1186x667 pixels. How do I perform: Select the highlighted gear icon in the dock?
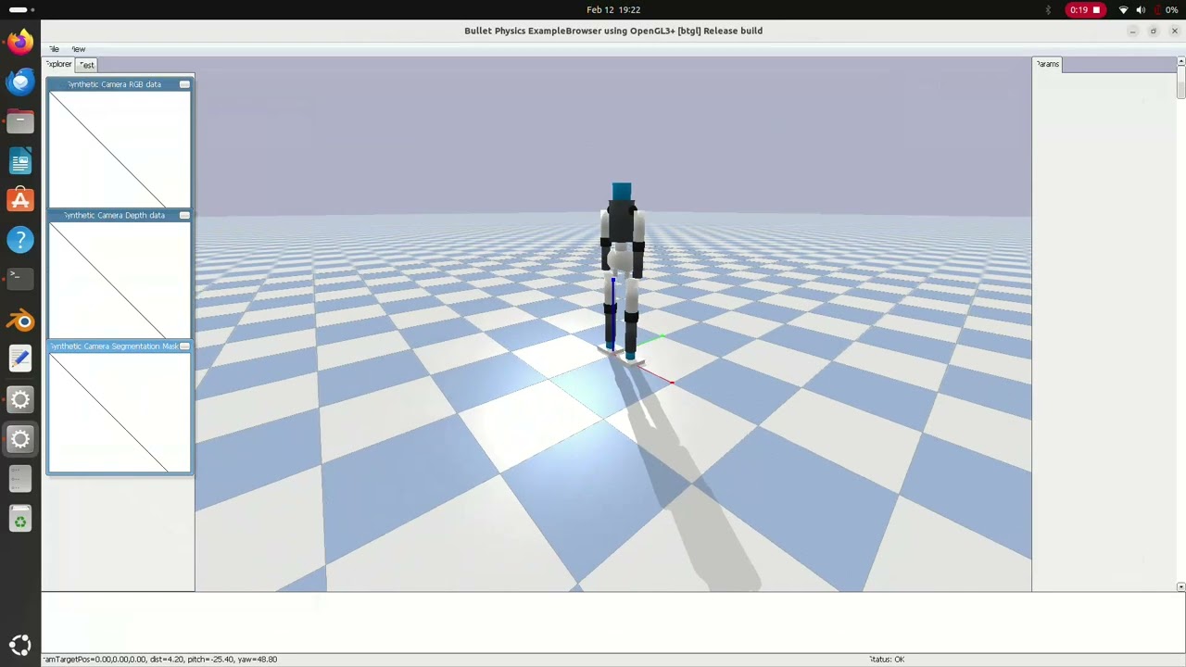(20, 439)
